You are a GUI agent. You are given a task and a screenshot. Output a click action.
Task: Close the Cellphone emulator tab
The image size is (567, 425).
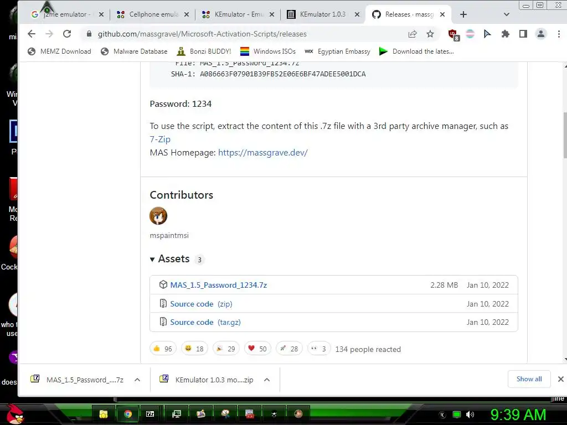click(x=187, y=14)
